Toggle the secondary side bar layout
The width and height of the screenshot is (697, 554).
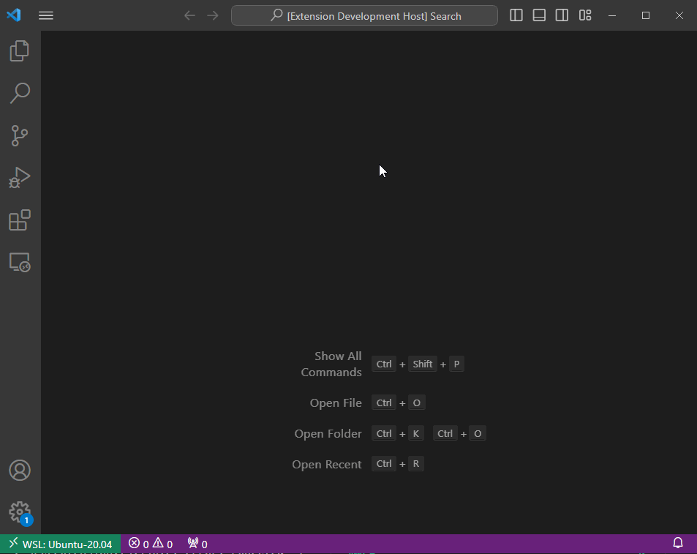[562, 15]
